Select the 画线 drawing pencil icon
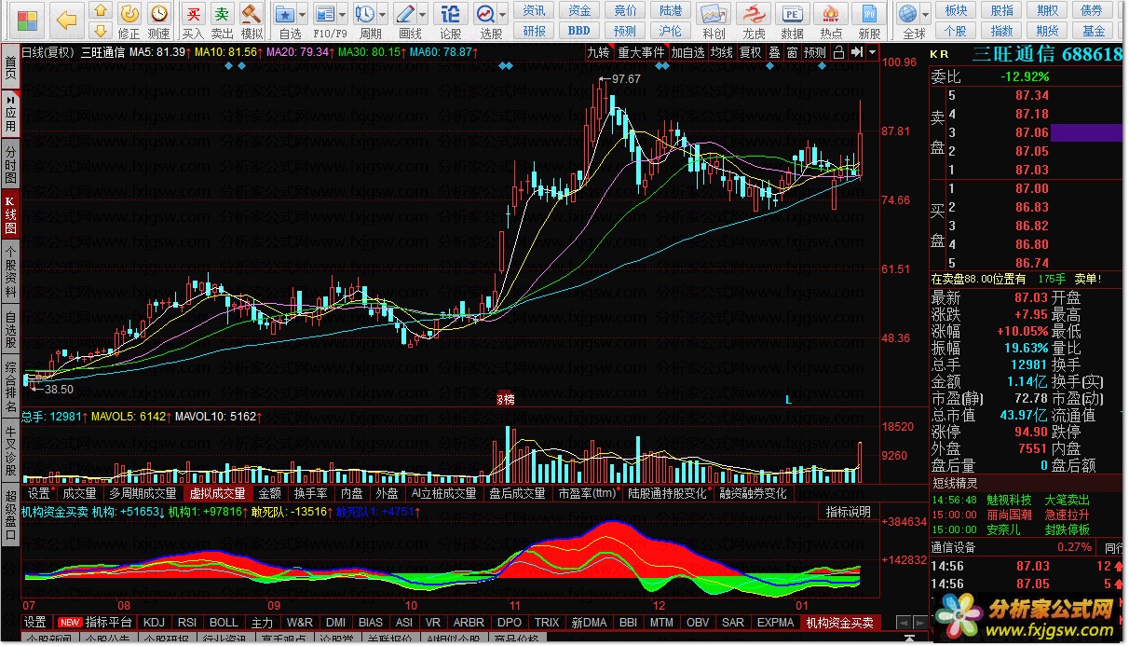1129x646 pixels. tap(403, 14)
